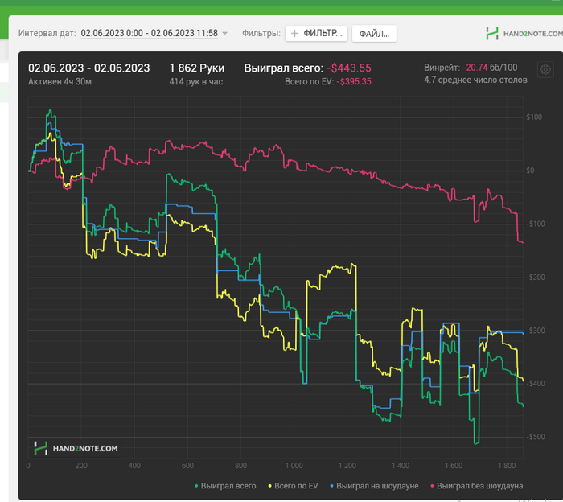
Task: Click the Hand2Note logo in header
Action: tap(524, 34)
